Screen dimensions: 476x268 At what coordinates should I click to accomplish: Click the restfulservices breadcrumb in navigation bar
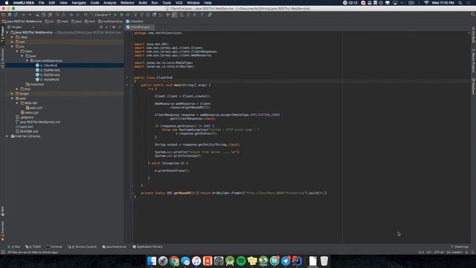pos(110,22)
